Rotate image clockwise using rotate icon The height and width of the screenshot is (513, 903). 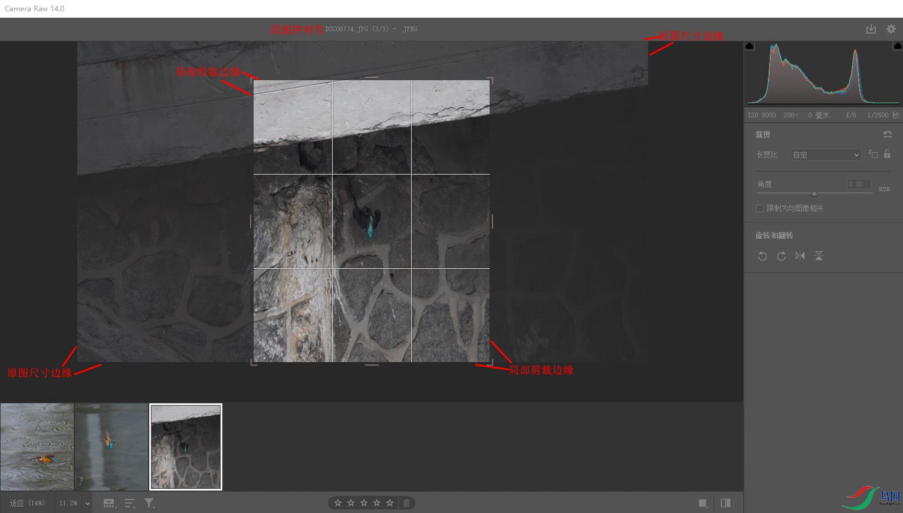pos(781,256)
